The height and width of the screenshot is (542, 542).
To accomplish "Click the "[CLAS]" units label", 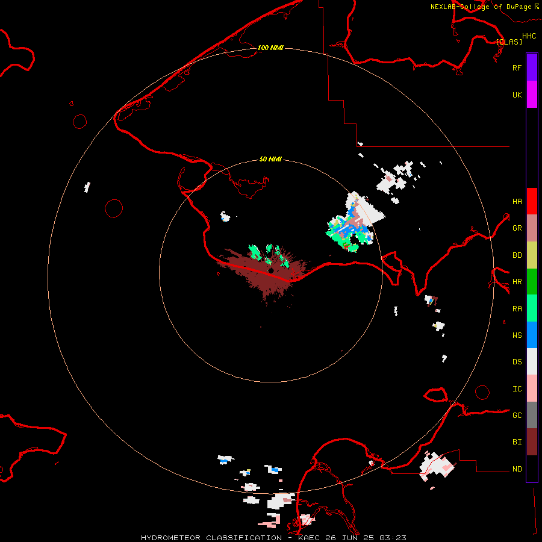I will (509, 42).
